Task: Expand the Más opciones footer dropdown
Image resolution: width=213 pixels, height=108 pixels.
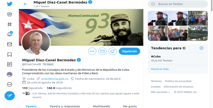Action: click(x=160, y=92)
